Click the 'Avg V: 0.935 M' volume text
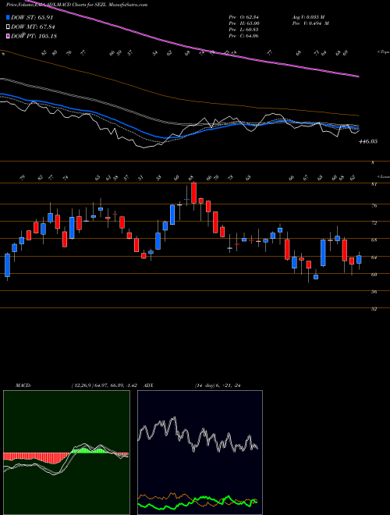Image resolution: width=390 pixels, height=515 pixels. coord(309,17)
